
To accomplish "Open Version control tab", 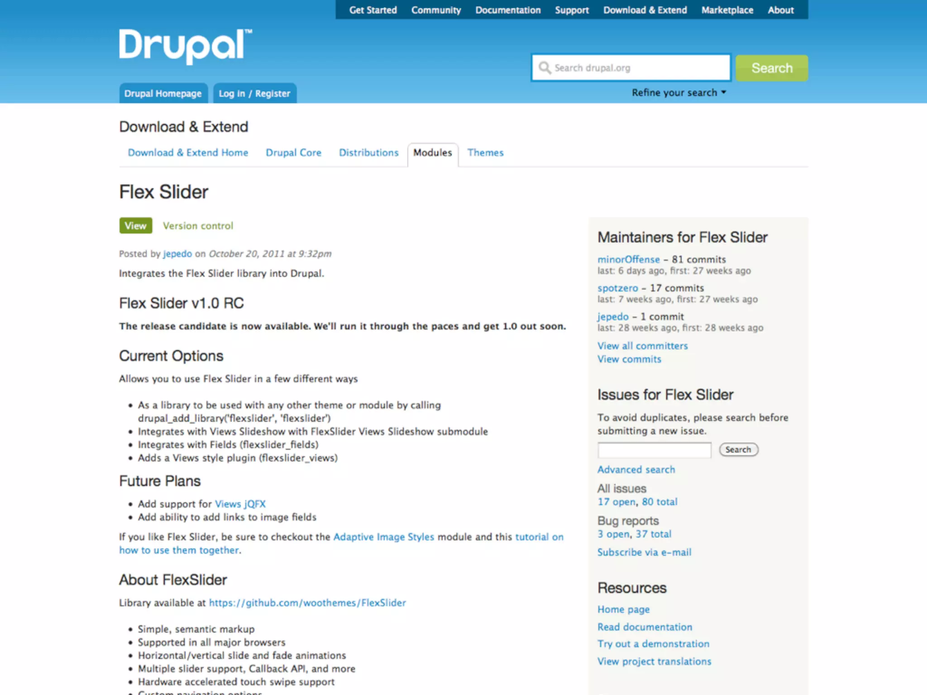I will 198,226.
